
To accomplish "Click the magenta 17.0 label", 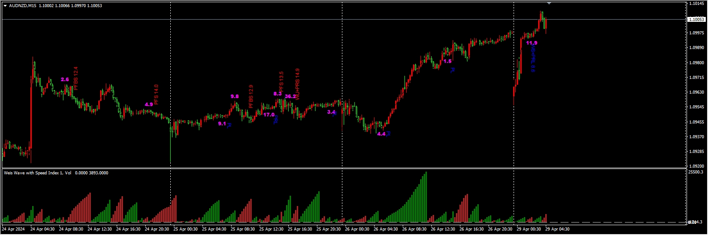I will (269, 115).
